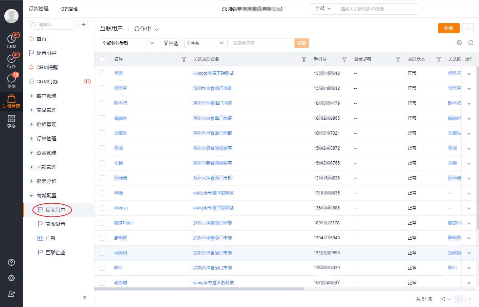Click the user avatar at top left
The width and height of the screenshot is (479, 307).
(11, 16)
